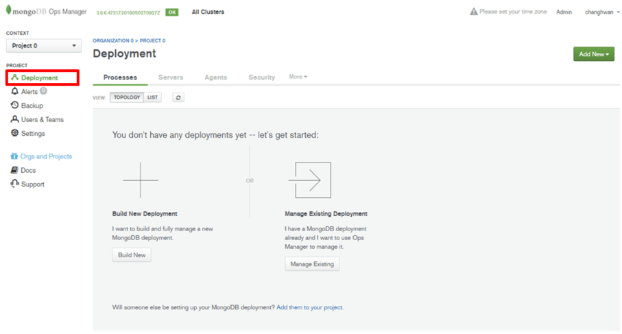Click the Settings gear icon
Image resolution: width=622 pixels, height=334 pixels.
click(x=14, y=133)
